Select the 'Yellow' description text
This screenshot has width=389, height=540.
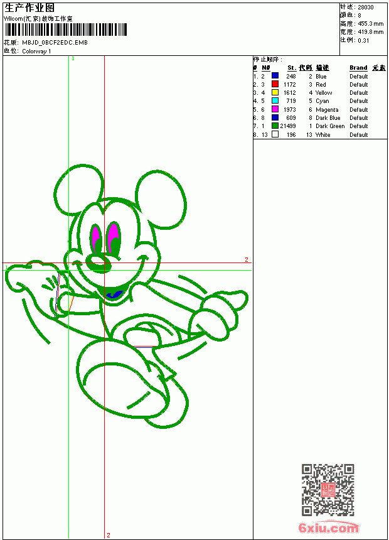pos(324,93)
